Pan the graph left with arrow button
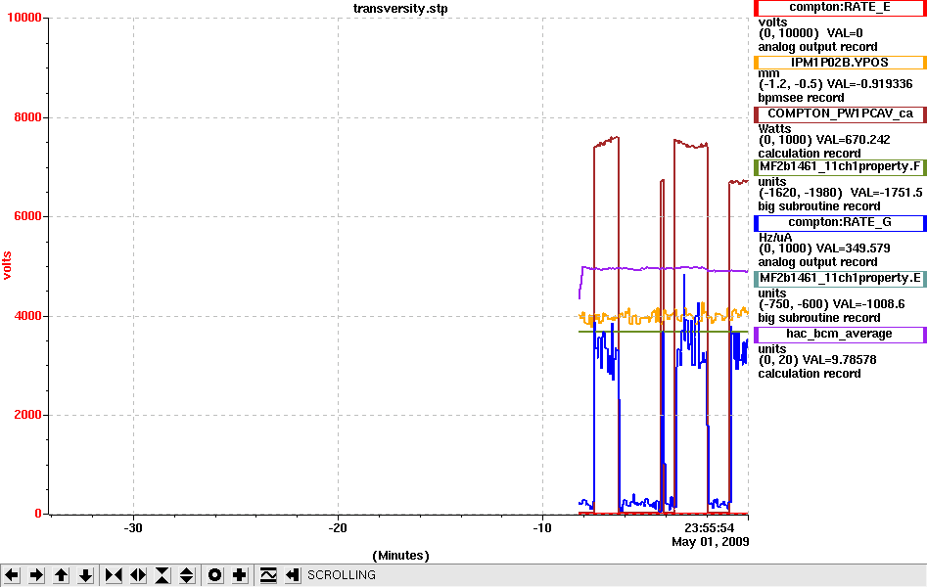The height and width of the screenshot is (587, 927). (12, 575)
